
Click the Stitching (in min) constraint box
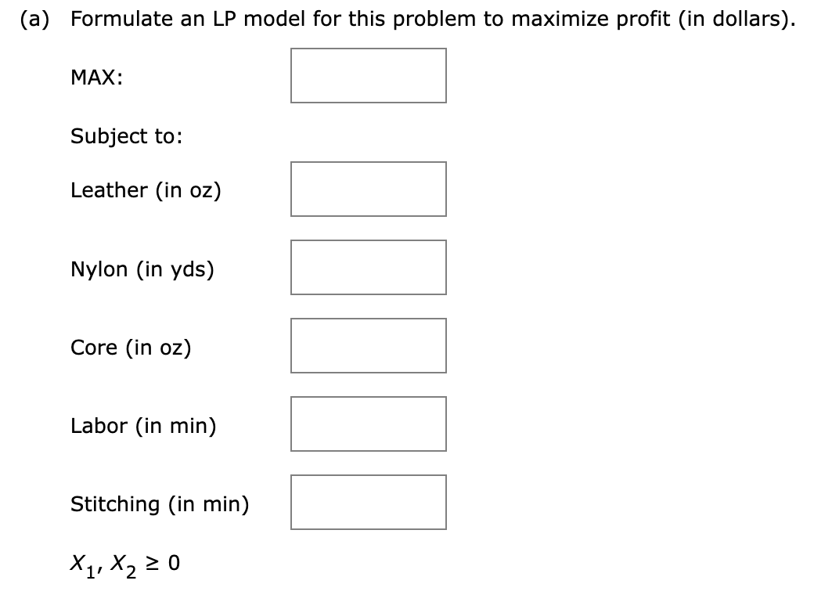(368, 502)
